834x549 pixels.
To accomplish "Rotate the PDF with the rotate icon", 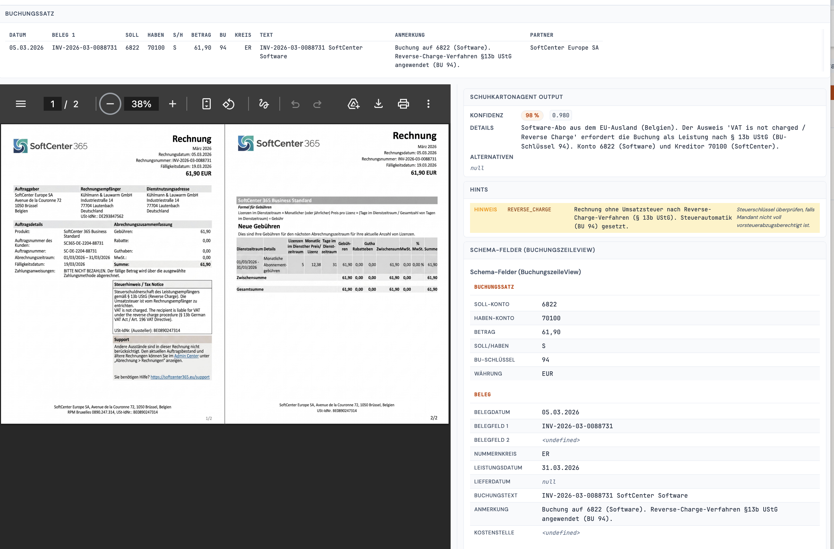I will [x=228, y=104].
